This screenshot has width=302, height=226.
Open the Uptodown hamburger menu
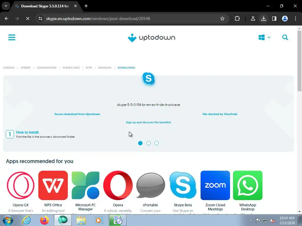tap(12, 37)
